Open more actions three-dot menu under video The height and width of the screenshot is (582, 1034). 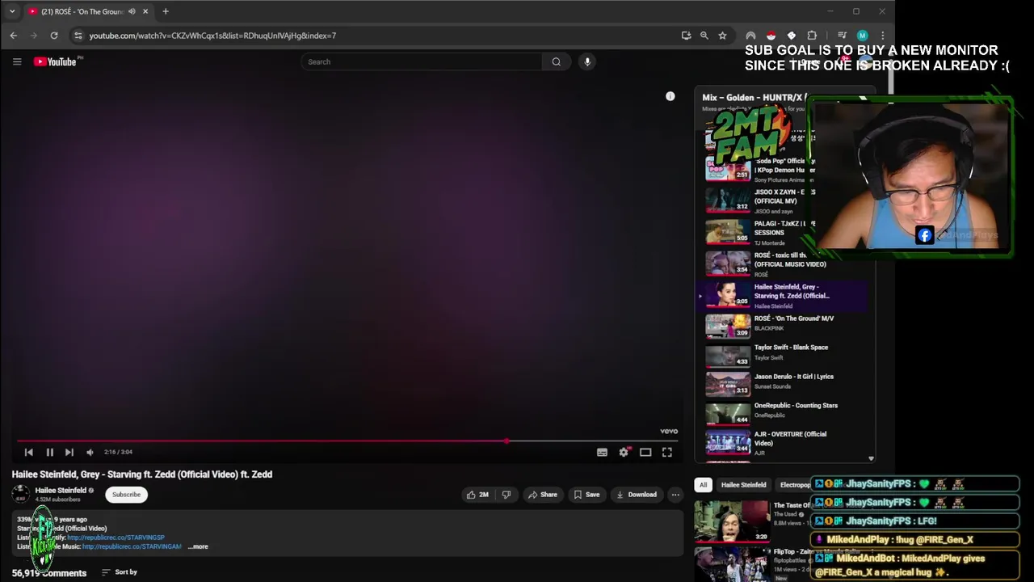point(675,495)
